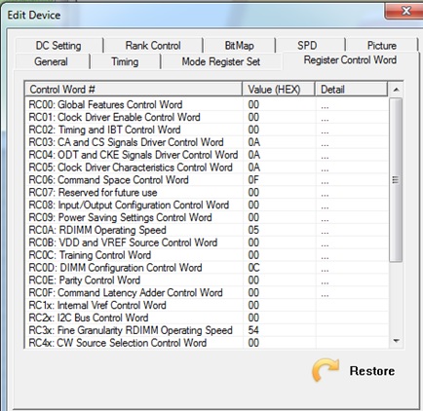423x411 pixels.
Task: Click the vertical scrollbar thumb
Action: click(396, 179)
